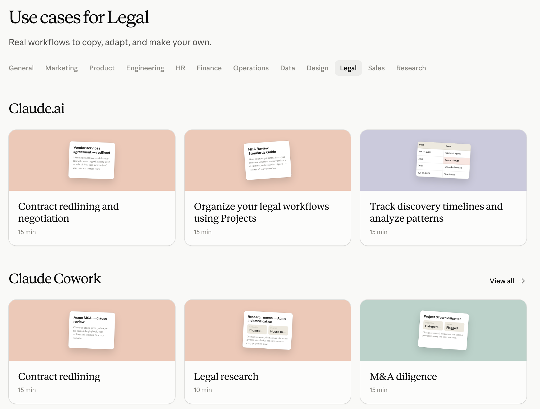Image resolution: width=540 pixels, height=409 pixels.
Task: Click the Claude.ai section heading
Action: (x=36, y=108)
